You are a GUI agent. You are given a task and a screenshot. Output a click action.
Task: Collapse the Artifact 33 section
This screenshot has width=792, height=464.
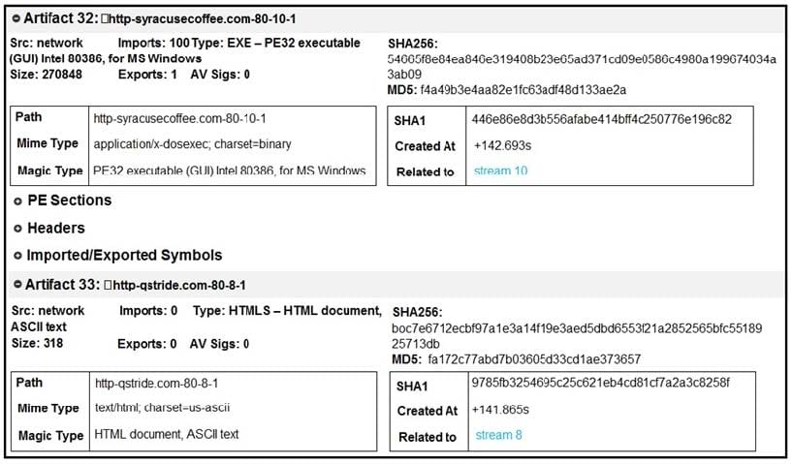click(16, 284)
